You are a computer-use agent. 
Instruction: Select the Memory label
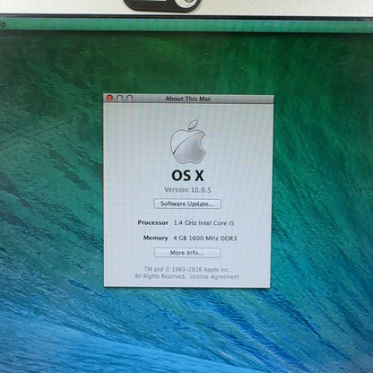156,238
